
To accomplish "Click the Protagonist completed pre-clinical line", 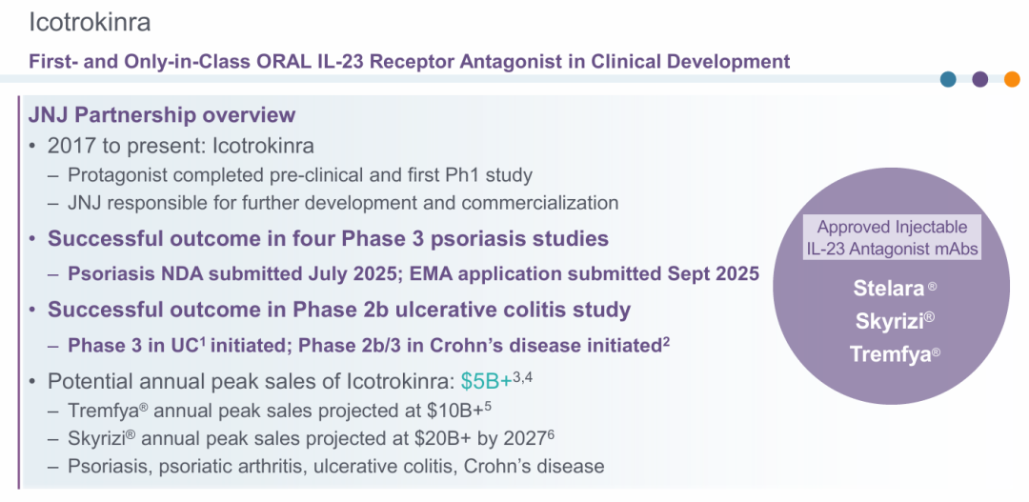I will (300, 175).
